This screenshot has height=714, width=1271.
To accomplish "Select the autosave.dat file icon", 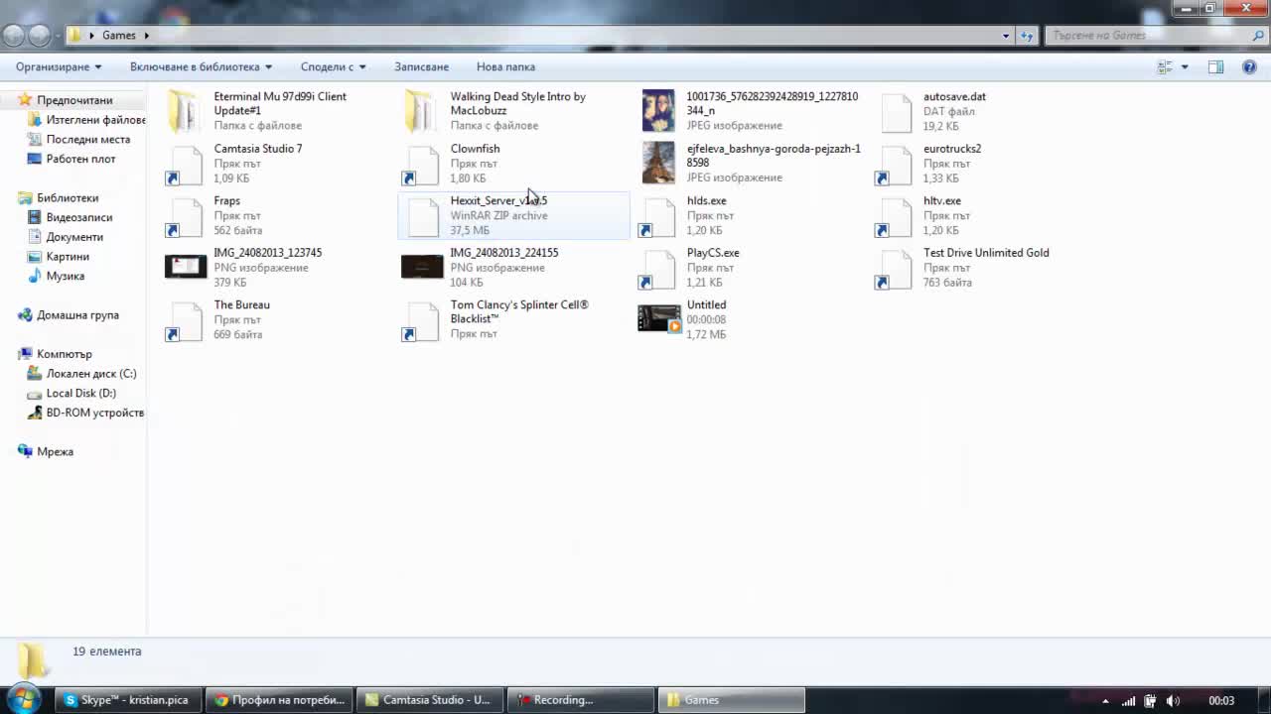I will [896, 111].
